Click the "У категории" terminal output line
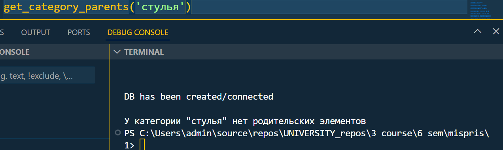This screenshot has height=150, width=503. pos(245,120)
